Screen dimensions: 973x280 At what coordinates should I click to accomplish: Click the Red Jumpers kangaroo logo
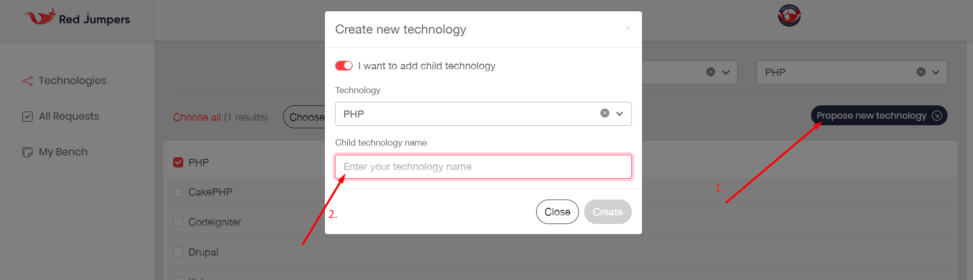pos(40,17)
